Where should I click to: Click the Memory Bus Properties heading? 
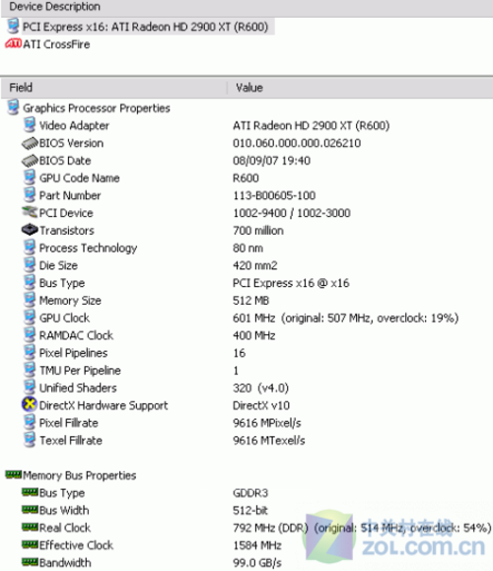tap(80, 475)
